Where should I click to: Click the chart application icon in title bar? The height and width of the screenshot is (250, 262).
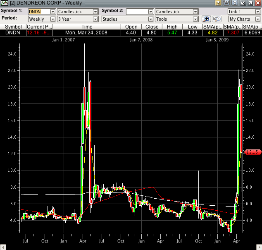click(4, 3)
